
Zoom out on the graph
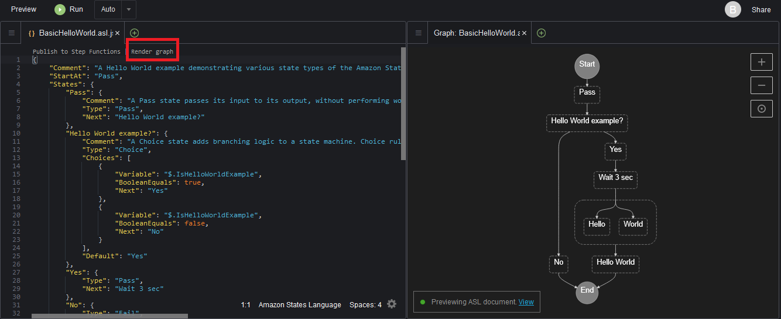tap(761, 85)
